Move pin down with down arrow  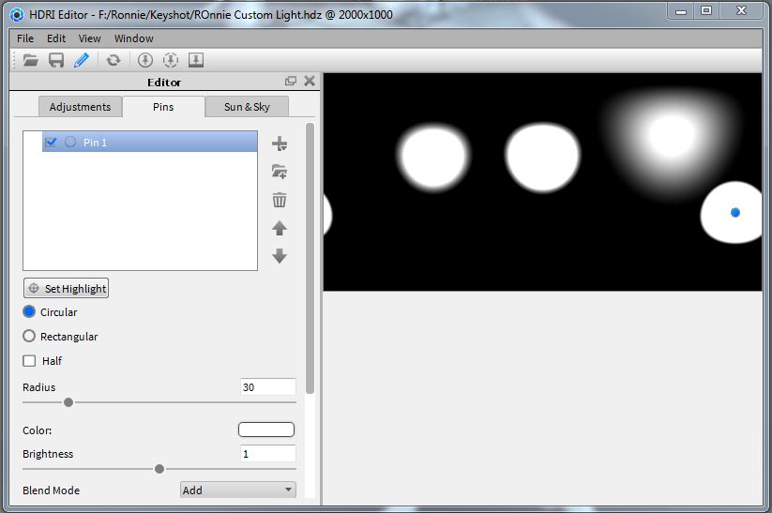point(280,256)
